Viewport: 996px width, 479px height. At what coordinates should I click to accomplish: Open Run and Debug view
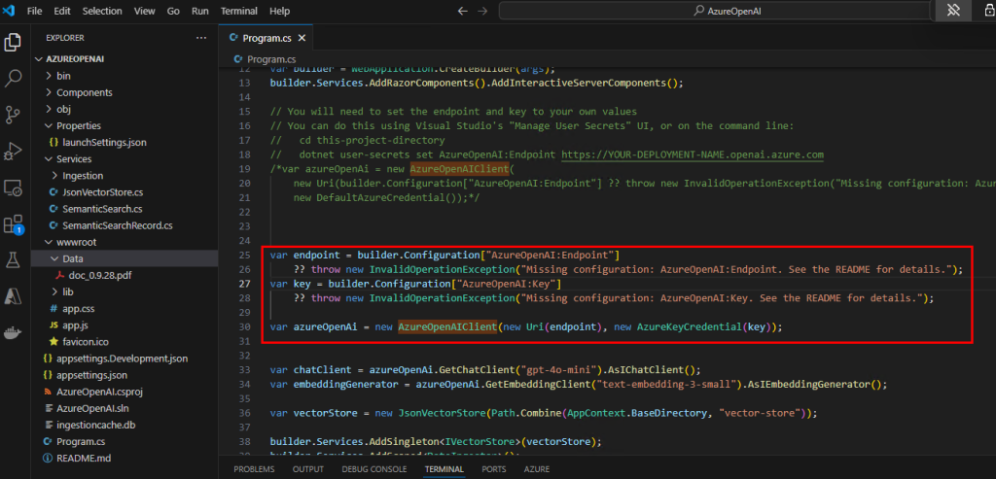(13, 152)
